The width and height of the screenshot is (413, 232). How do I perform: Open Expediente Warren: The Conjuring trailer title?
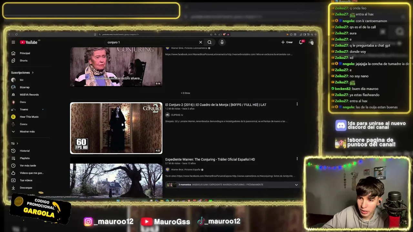210,159
